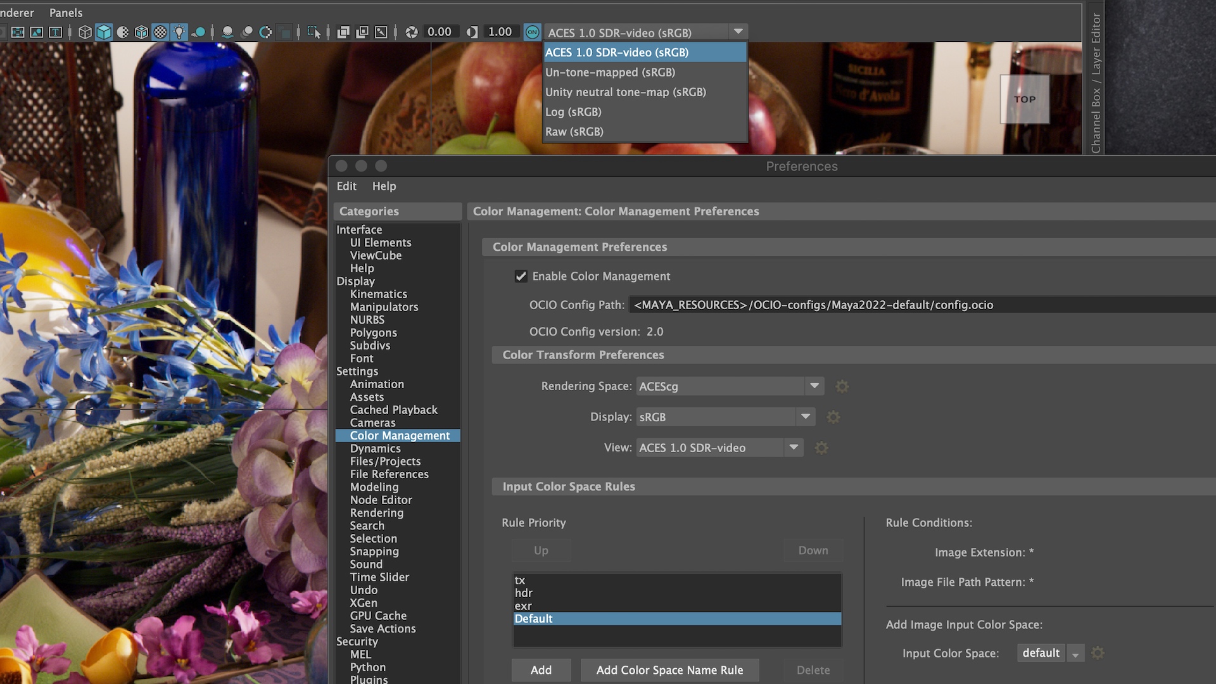Toggle use all lights bulb icon

tap(180, 32)
